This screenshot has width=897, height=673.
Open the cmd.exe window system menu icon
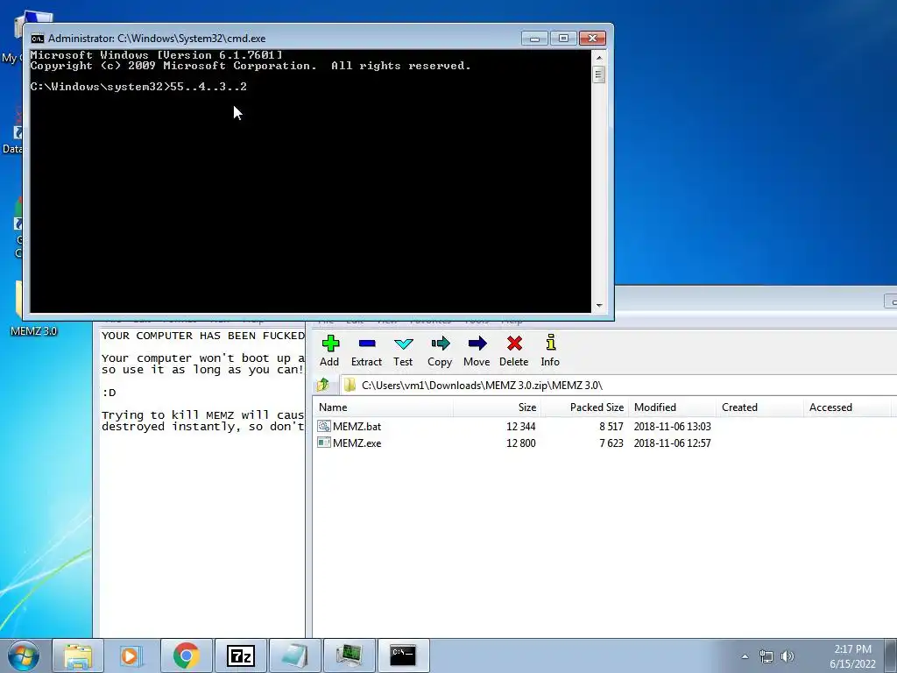click(38, 39)
